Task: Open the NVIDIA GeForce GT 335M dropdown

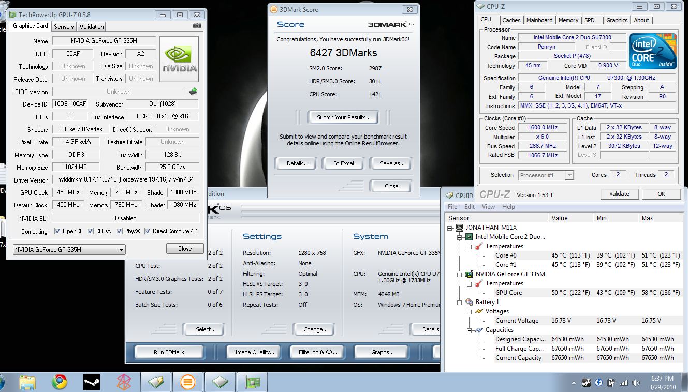Action: tap(69, 249)
